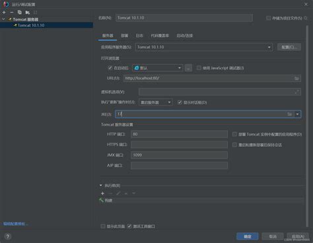Remove selected configuration with minus icon
Screen dimensions: 313x243
[x=12, y=13]
